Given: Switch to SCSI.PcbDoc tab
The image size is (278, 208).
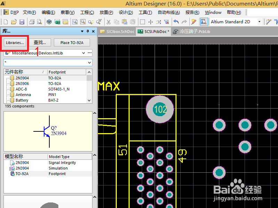Looking at the screenshot, I should pos(154,32).
